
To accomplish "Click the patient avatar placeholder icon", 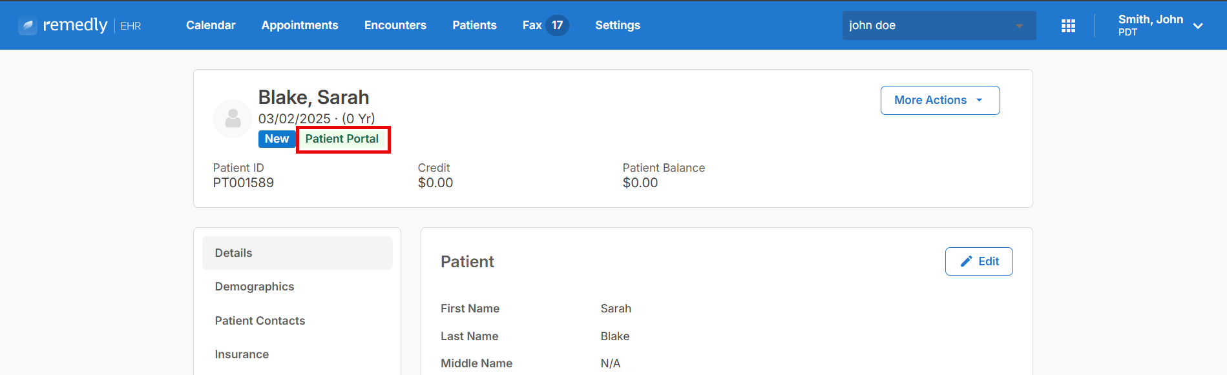I will click(233, 119).
